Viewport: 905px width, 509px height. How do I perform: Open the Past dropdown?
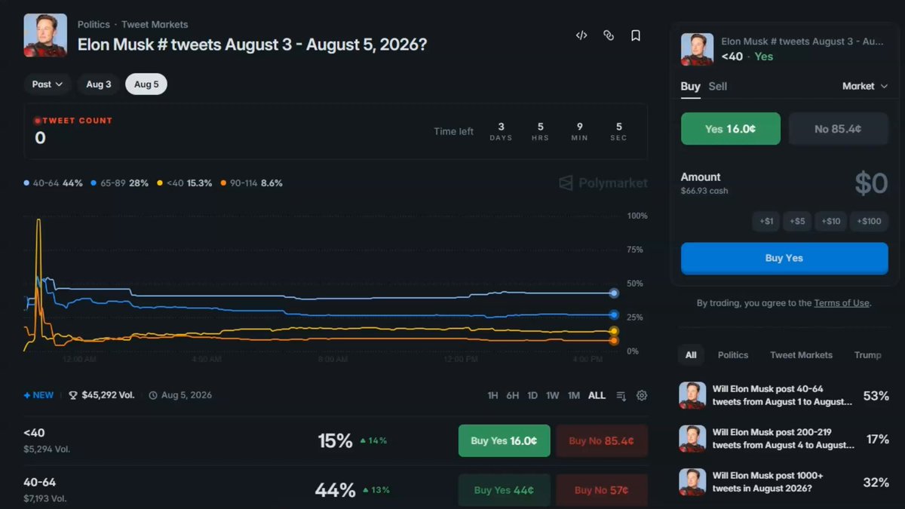coord(48,84)
